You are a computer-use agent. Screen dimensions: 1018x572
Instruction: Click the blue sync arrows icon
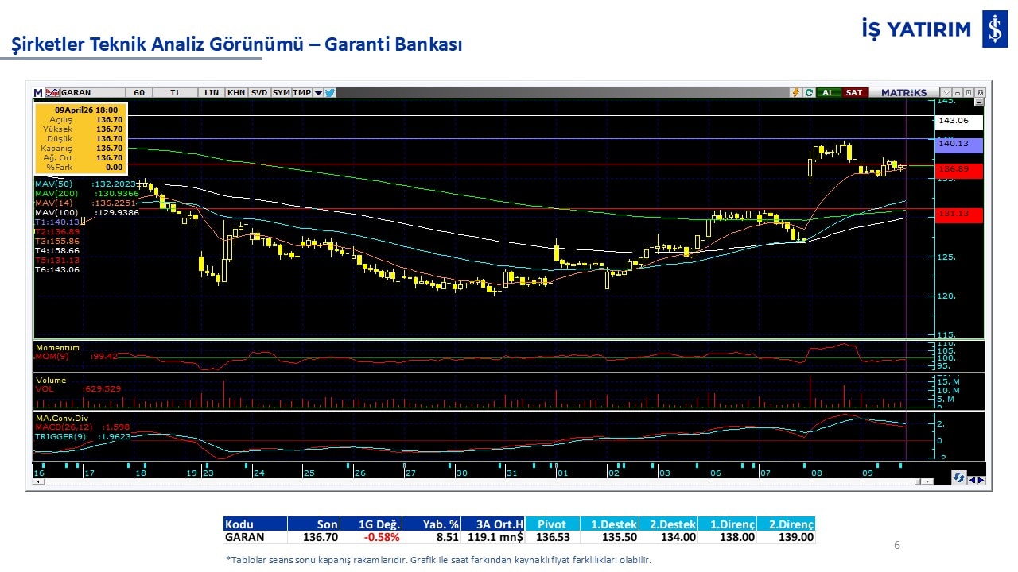959,477
